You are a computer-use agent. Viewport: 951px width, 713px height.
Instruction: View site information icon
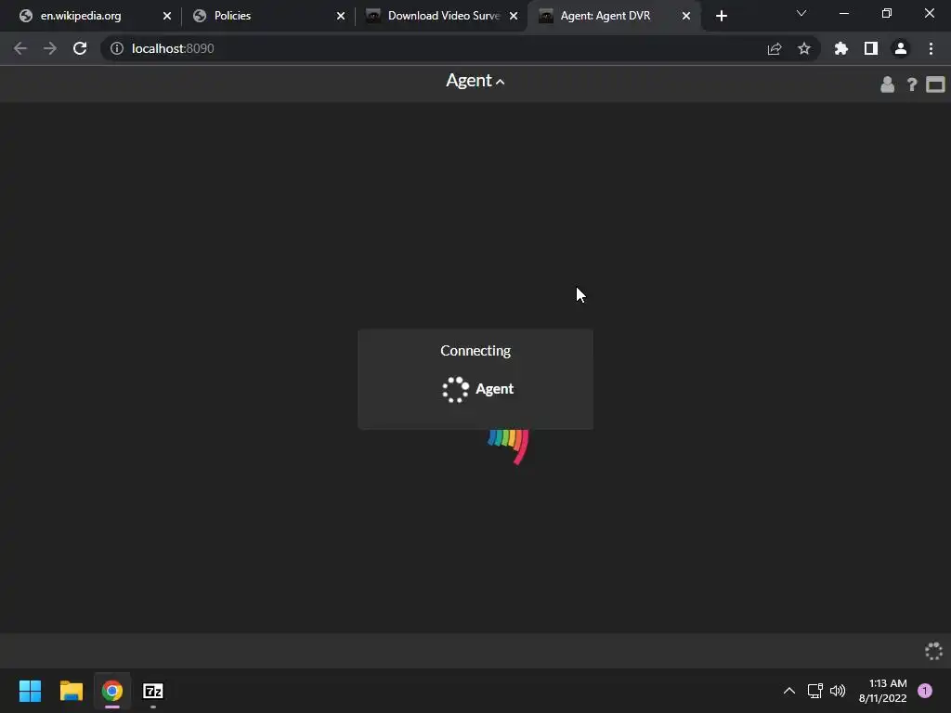[116, 48]
